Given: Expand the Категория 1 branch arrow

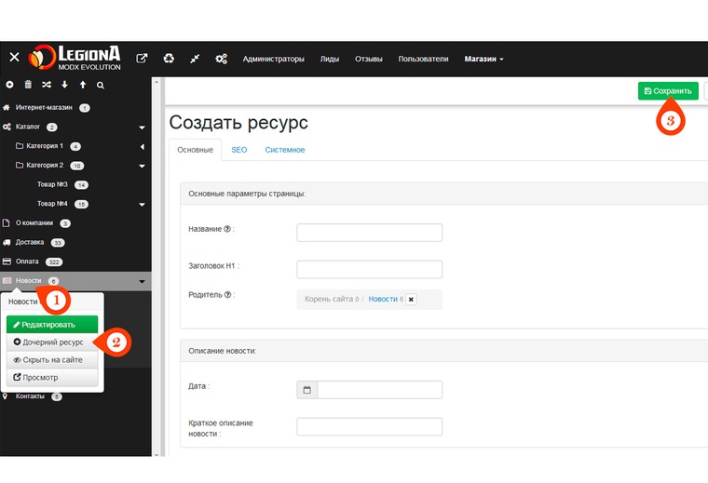Looking at the screenshot, I should 143,147.
